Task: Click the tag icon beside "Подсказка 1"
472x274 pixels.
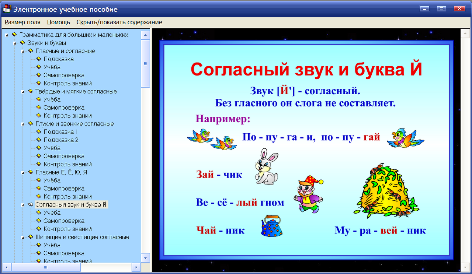Action: pyautogui.click(x=38, y=131)
